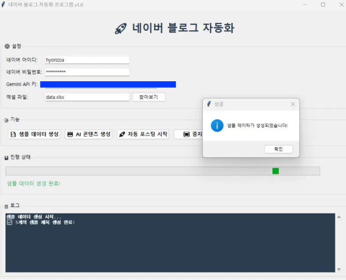This screenshot has height=280, width=346.
Task: Open file browser with 찾아보기
Action: 149,97
